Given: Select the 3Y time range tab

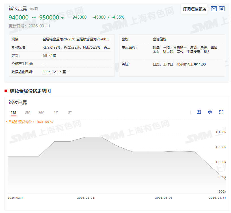Looking at the screenshot, I should pos(70,112).
